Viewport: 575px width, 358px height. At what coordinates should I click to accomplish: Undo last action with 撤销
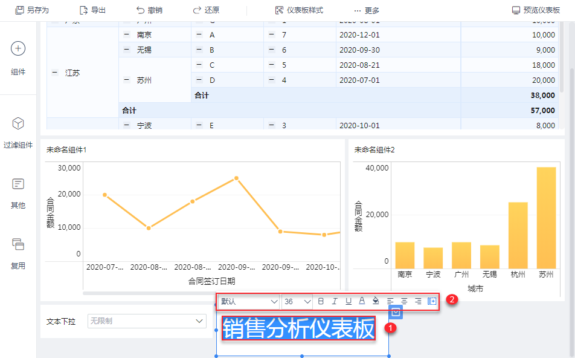[149, 10]
